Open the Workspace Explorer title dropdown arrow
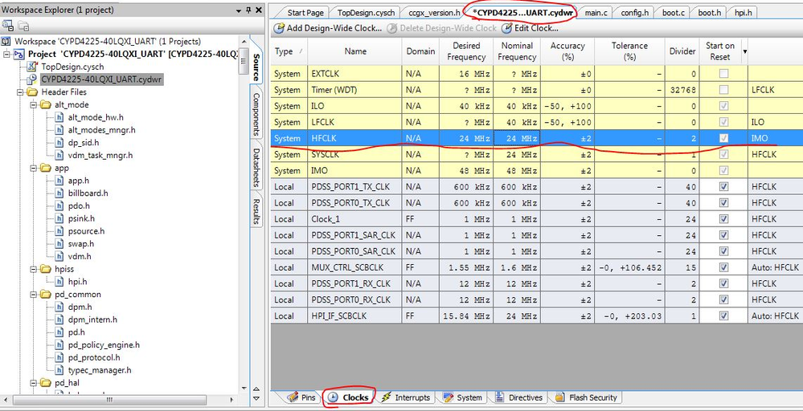The width and height of the screenshot is (803, 411). click(239, 10)
